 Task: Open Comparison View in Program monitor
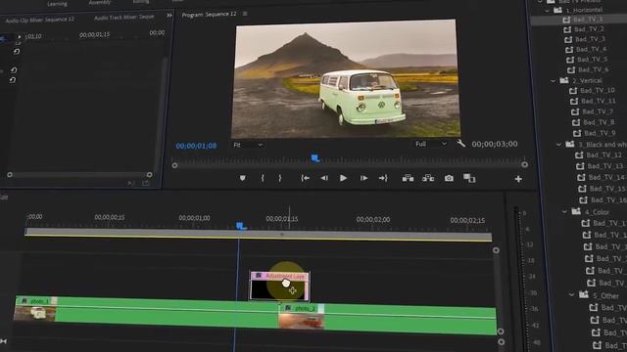469,178
